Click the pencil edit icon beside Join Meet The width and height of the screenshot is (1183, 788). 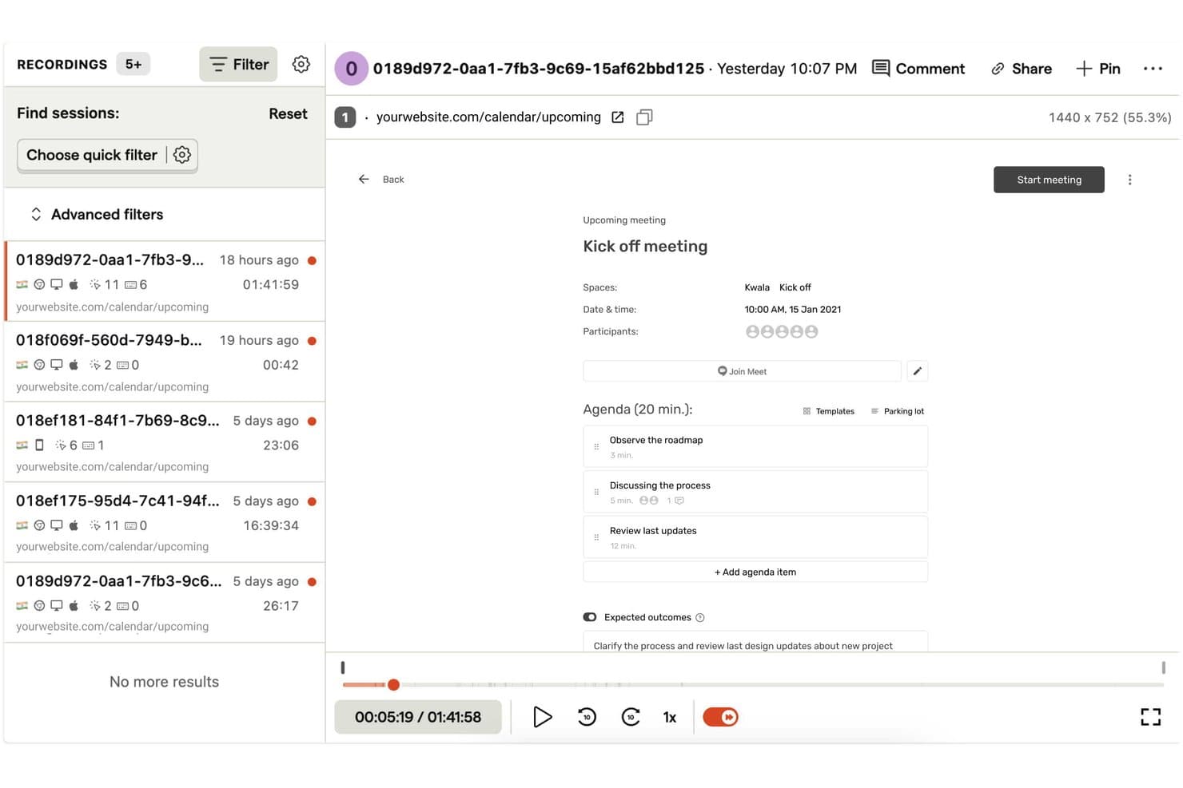(918, 371)
